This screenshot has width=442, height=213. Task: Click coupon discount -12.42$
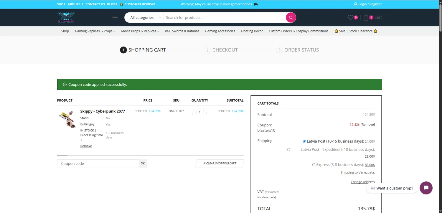pyautogui.click(x=354, y=125)
